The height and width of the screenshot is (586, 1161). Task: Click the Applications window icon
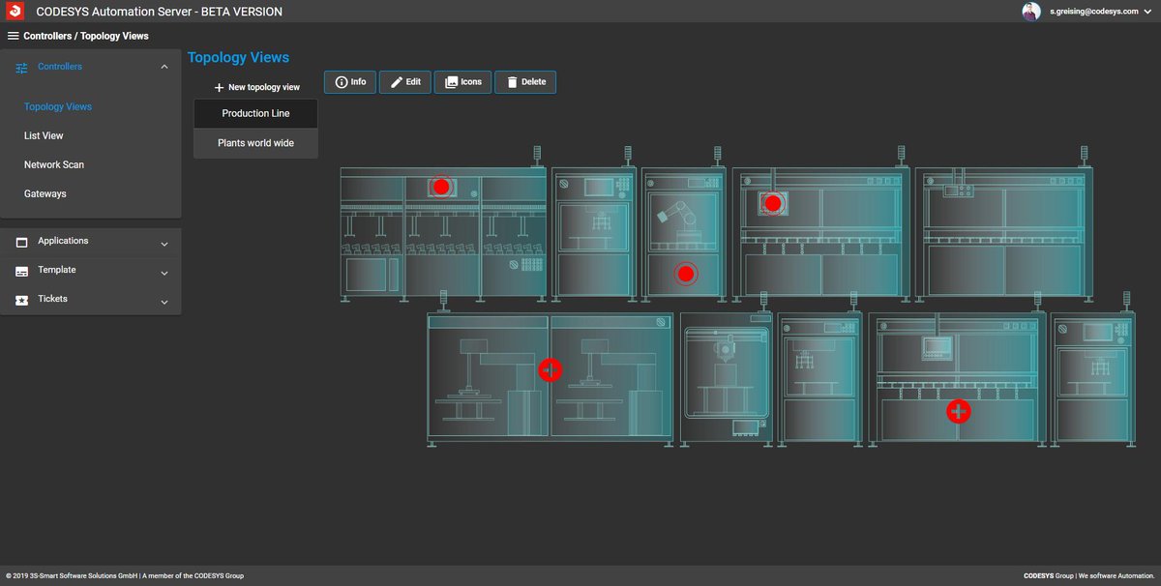(21, 242)
